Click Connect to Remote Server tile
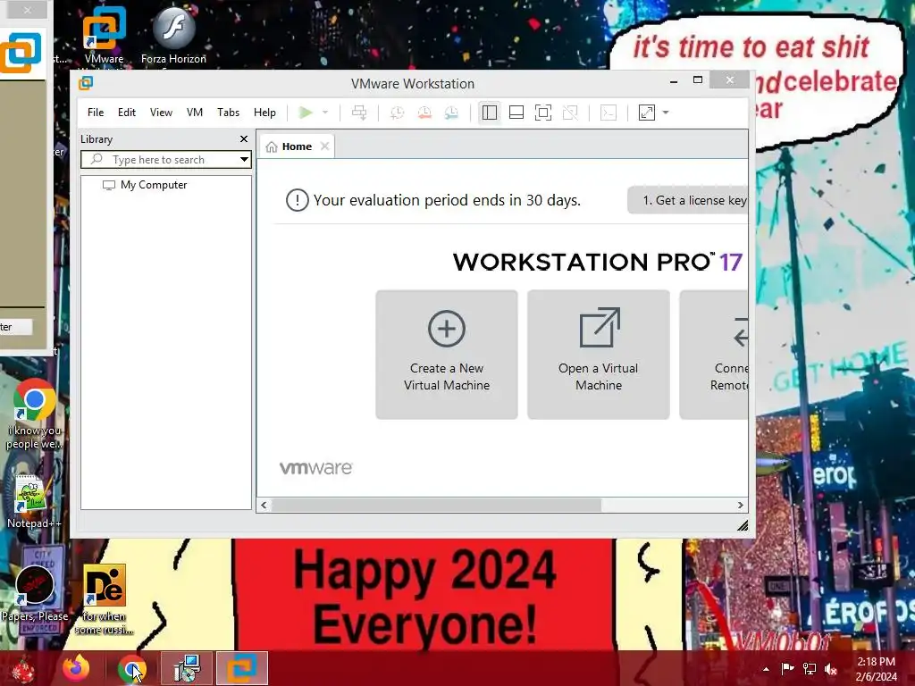 coord(714,354)
